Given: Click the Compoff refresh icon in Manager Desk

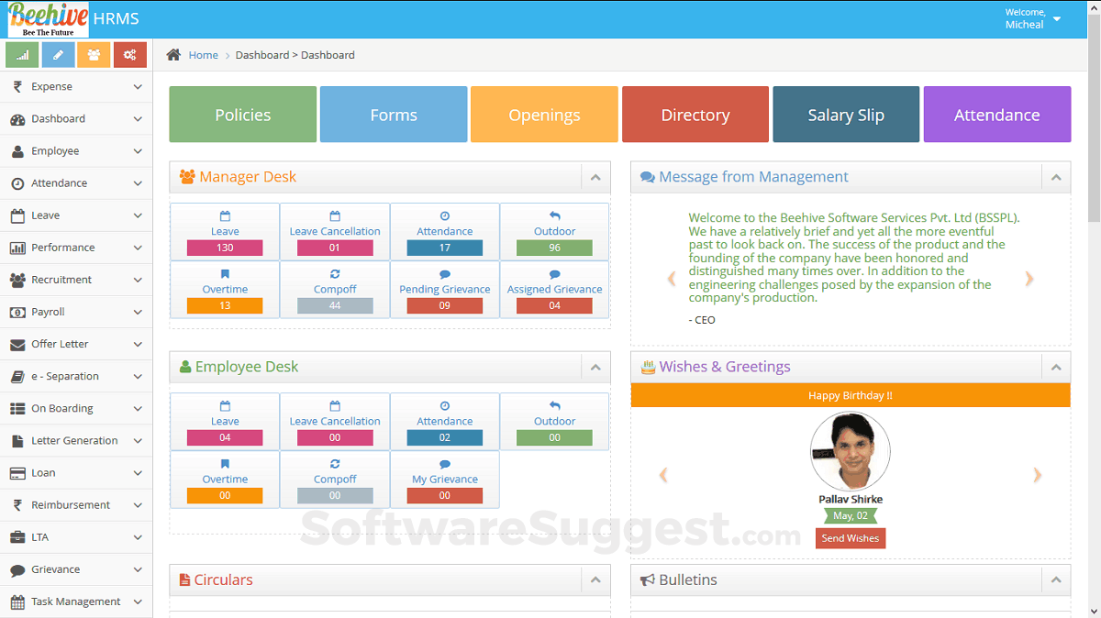Looking at the screenshot, I should 334,274.
